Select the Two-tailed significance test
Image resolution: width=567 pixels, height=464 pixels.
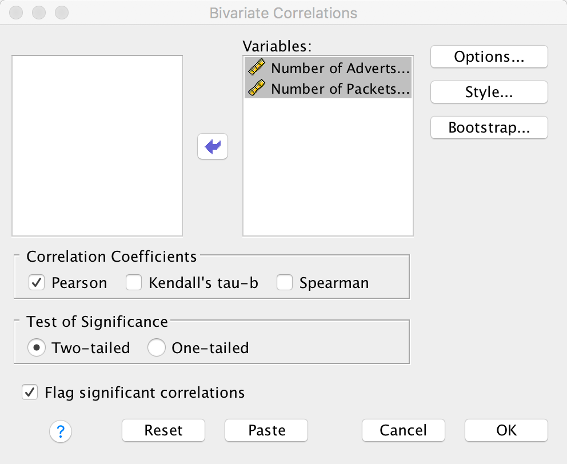(x=37, y=347)
